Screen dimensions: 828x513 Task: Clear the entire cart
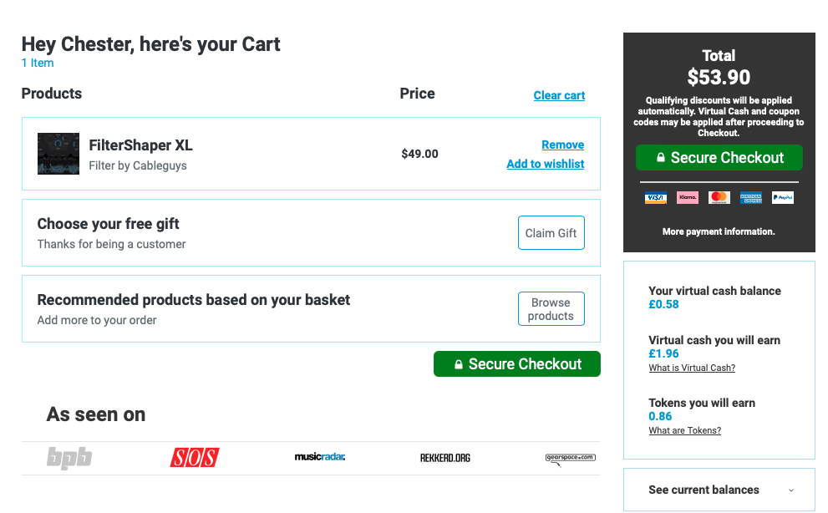coord(559,95)
